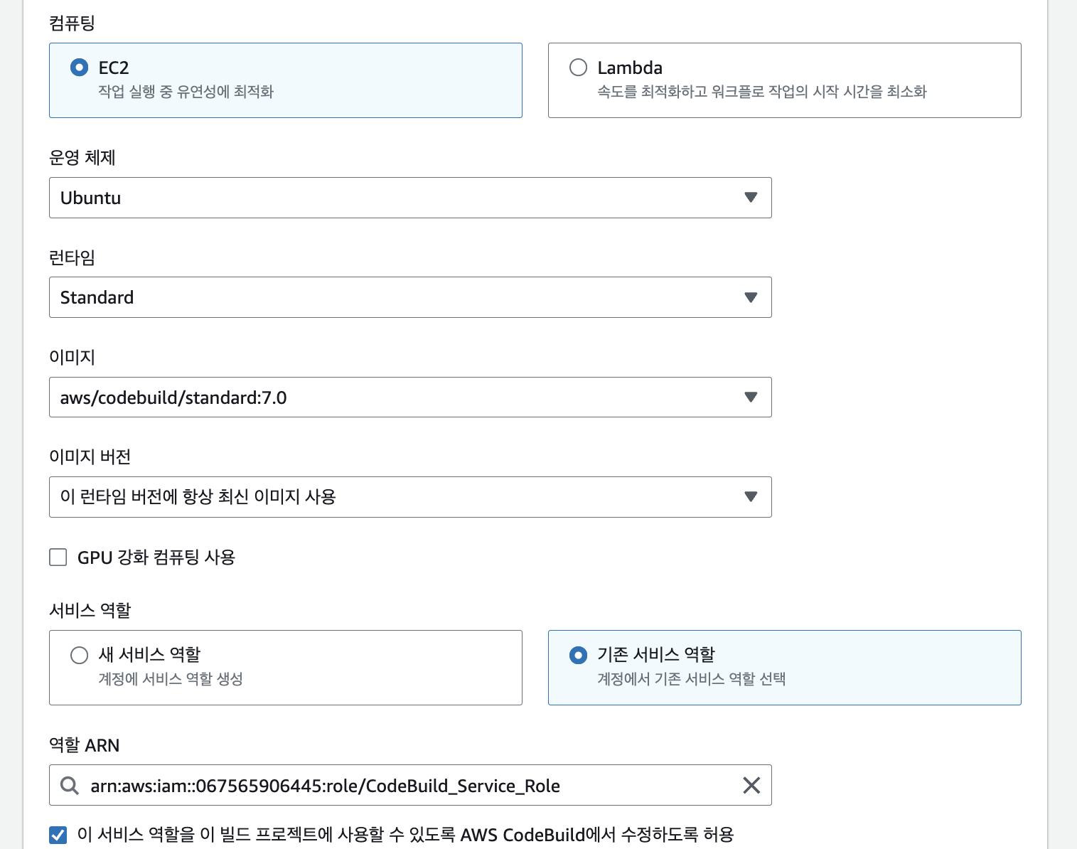Click the 계정에서 기존 서비스 역할 선택 description
The image size is (1077, 849).
click(x=691, y=679)
